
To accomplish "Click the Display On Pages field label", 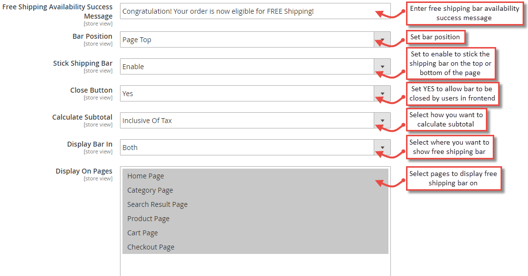I will 84,171.
